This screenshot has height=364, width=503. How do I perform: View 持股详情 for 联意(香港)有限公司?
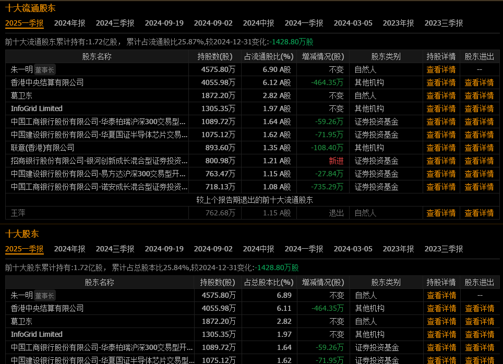pos(441,148)
